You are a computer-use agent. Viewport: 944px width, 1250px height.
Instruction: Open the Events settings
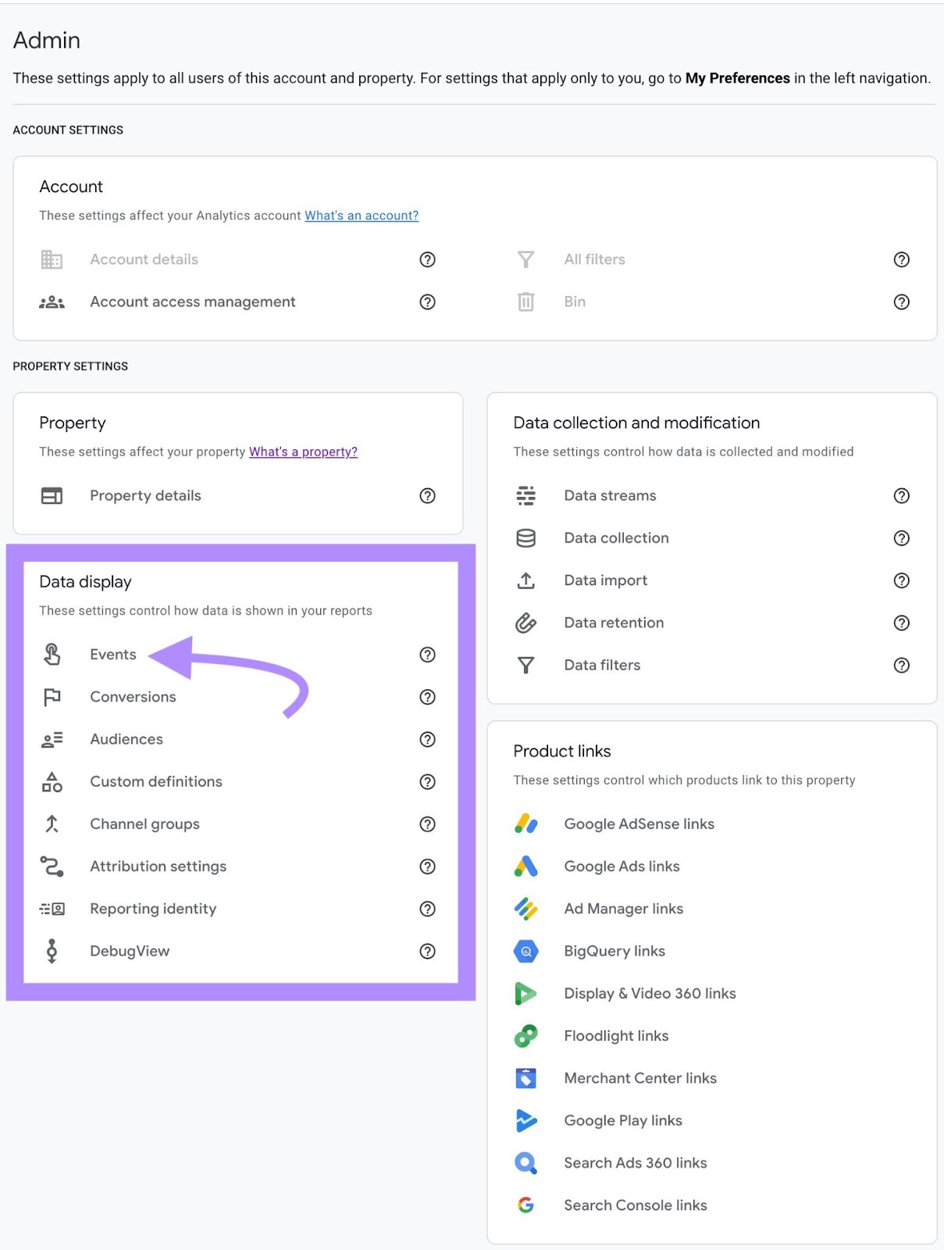coord(113,655)
